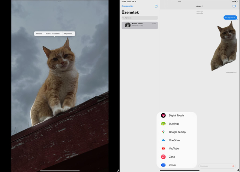Viewport: 240px width, 172px height.
Task: Tap the corner resize handle on the photo window
Action: [x=118, y=171]
